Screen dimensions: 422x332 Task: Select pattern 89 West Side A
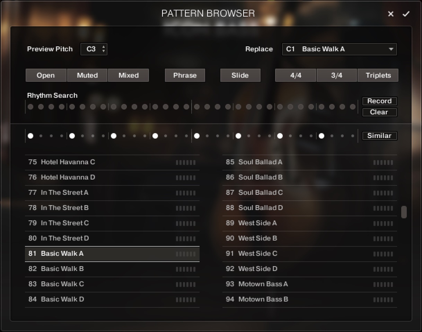pos(258,223)
